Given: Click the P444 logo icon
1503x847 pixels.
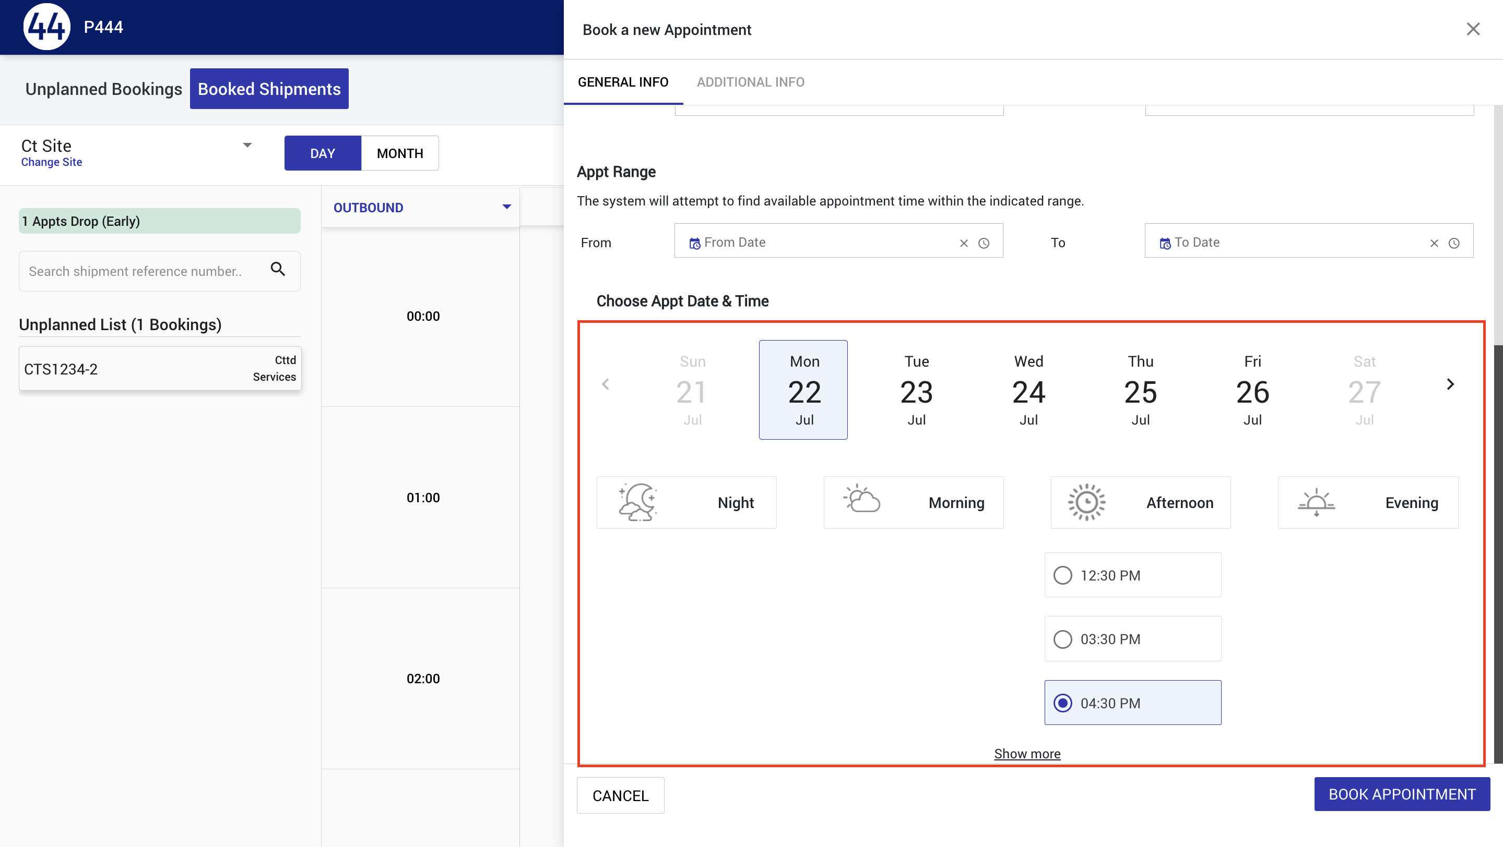Looking at the screenshot, I should [46, 27].
